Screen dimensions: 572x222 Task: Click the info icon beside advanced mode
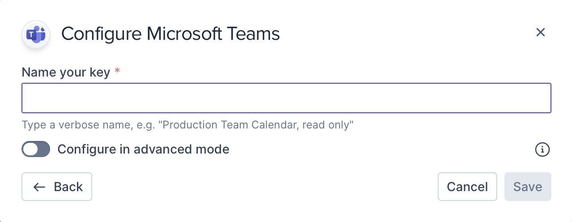click(x=542, y=149)
